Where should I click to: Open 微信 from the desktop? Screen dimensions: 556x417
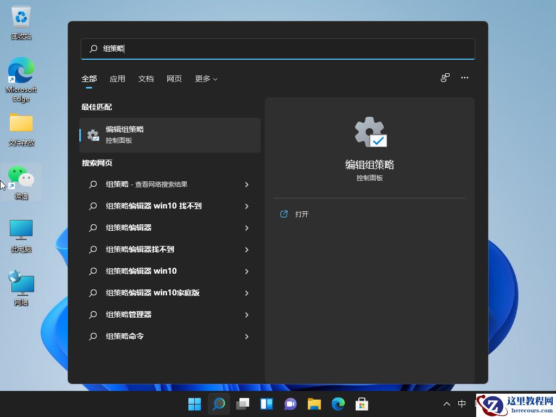tap(21, 182)
